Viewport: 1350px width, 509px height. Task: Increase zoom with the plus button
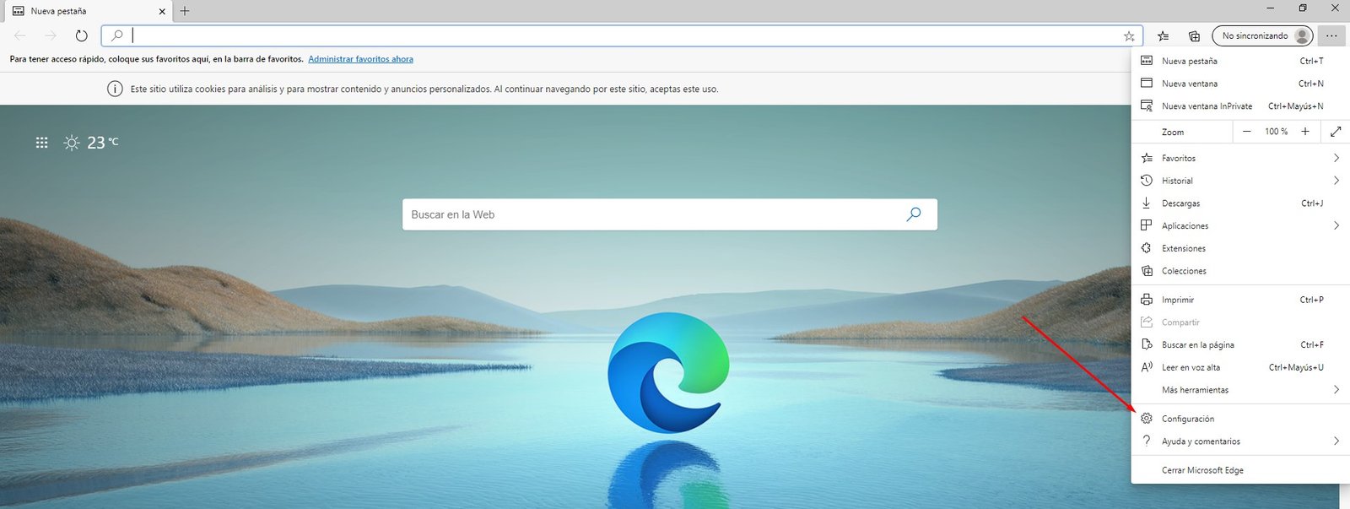coord(1304,132)
